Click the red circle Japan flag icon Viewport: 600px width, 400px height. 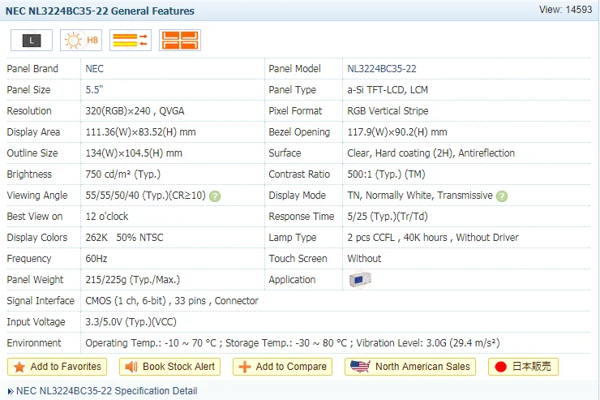[500, 367]
